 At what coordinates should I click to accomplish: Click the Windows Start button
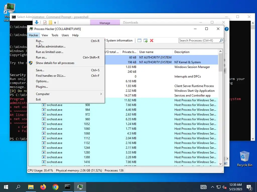tap(6, 187)
